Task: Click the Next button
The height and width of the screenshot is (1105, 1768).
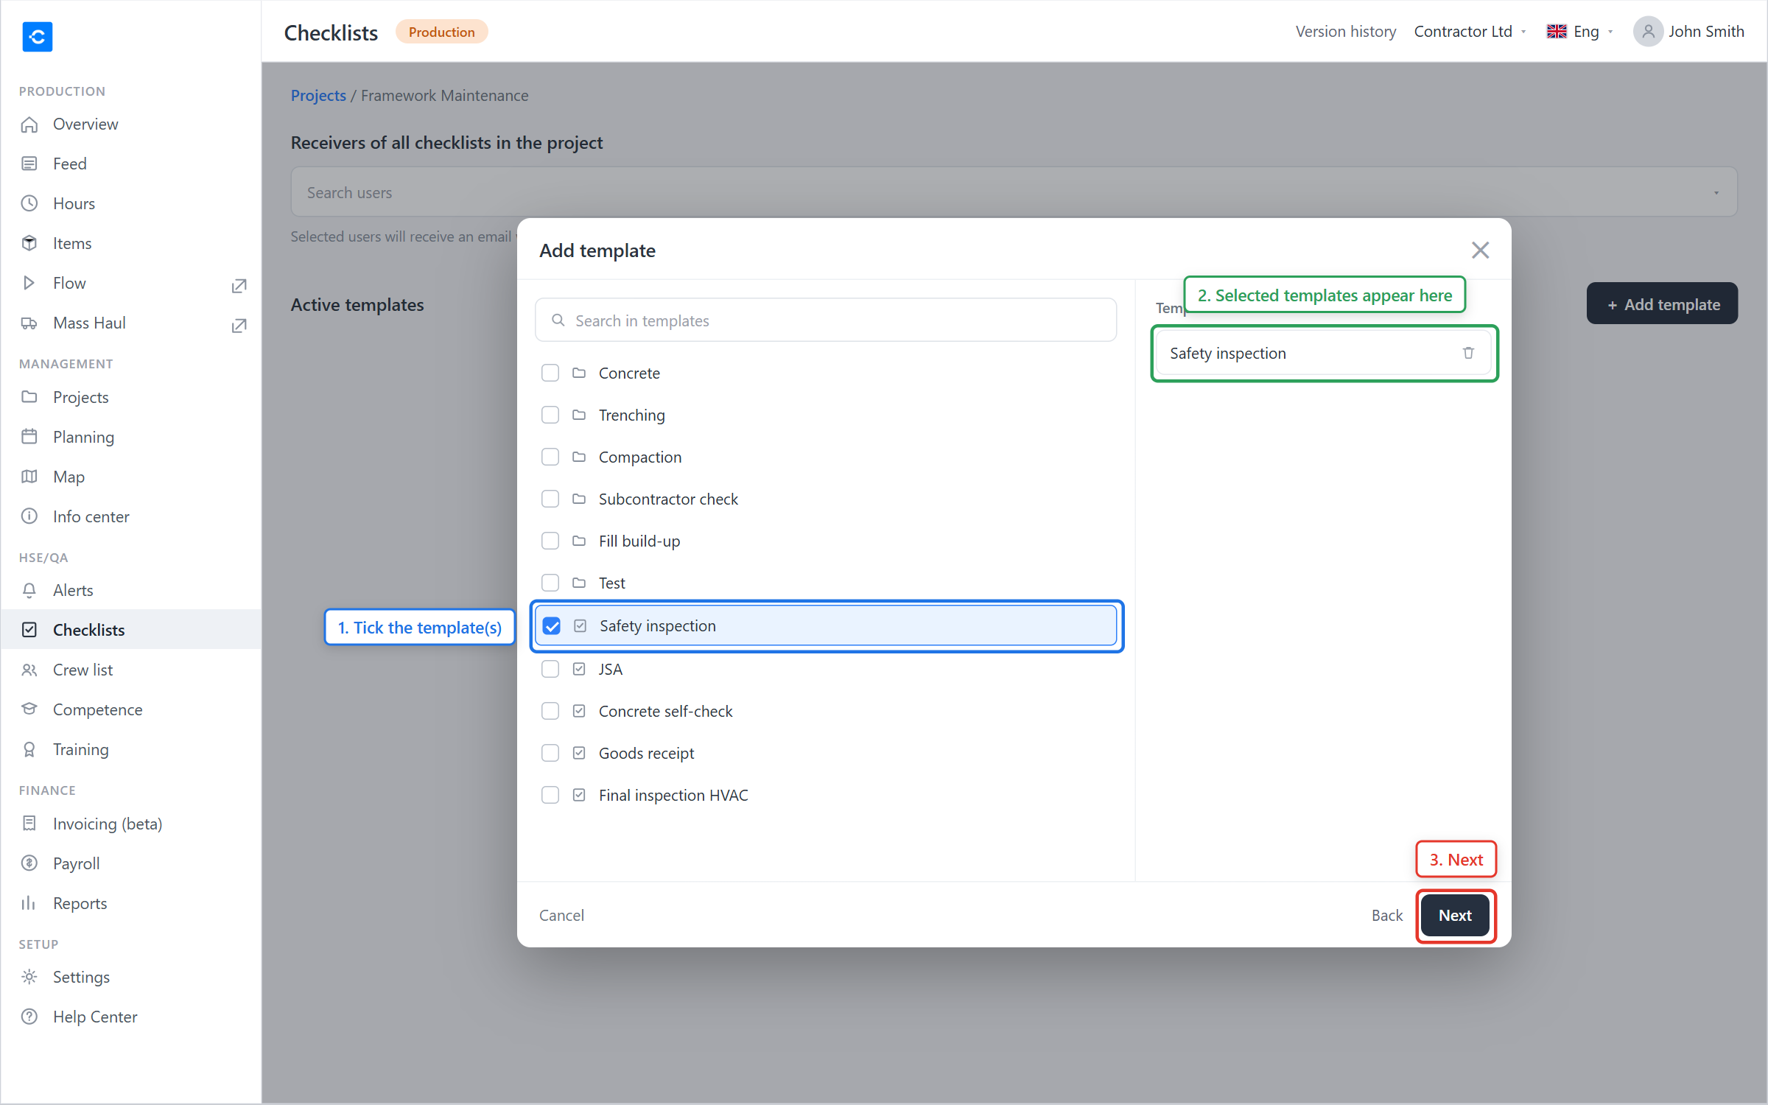Action: tap(1455, 915)
